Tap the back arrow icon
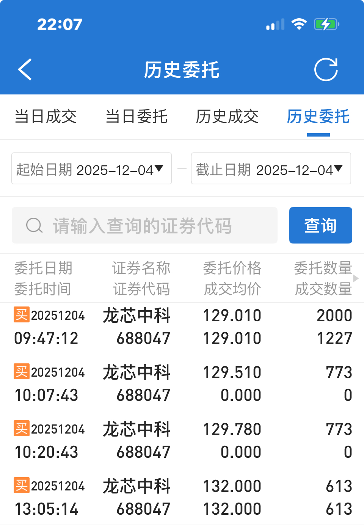The width and height of the screenshot is (364, 528). [x=25, y=70]
